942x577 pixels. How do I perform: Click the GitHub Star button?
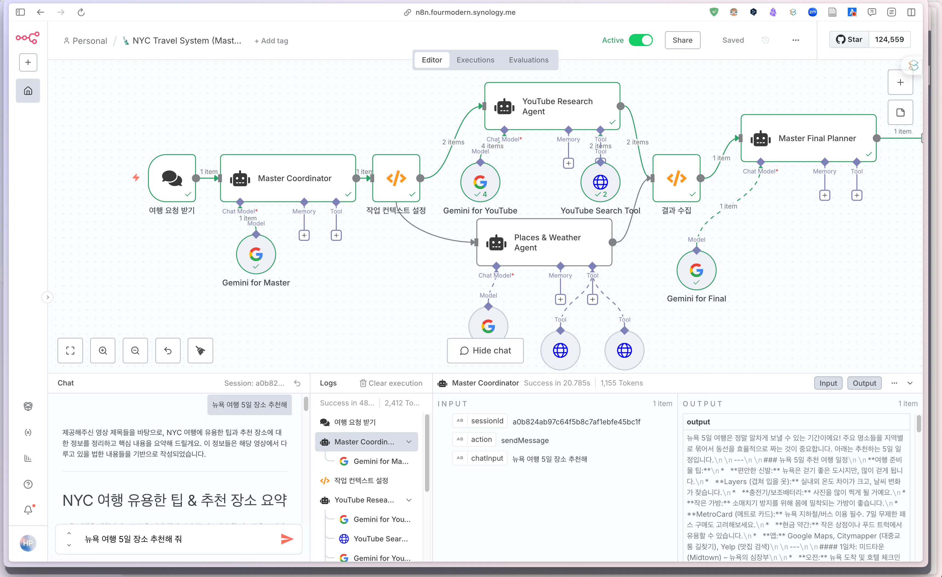click(849, 39)
